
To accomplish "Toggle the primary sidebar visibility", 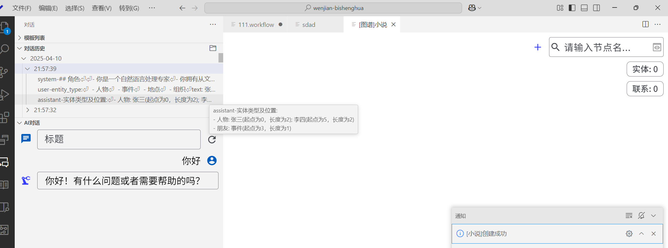I will (x=572, y=8).
